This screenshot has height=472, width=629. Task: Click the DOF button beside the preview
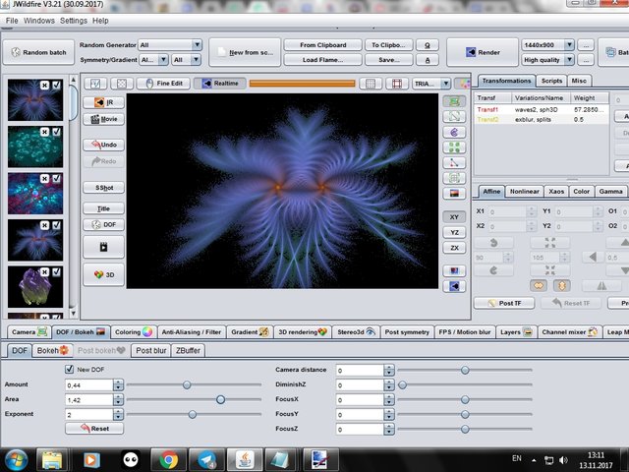(103, 225)
